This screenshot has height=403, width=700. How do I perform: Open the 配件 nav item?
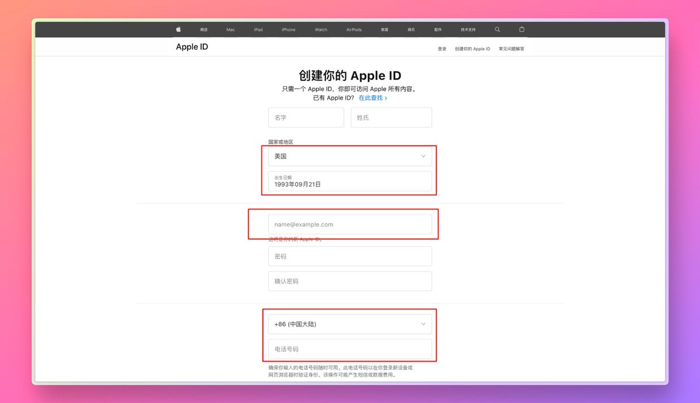pyautogui.click(x=438, y=30)
